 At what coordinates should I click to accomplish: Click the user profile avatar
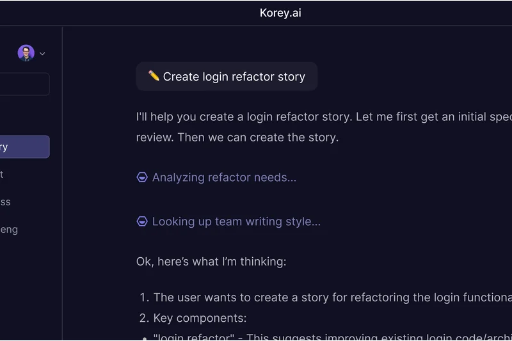pyautogui.click(x=26, y=53)
